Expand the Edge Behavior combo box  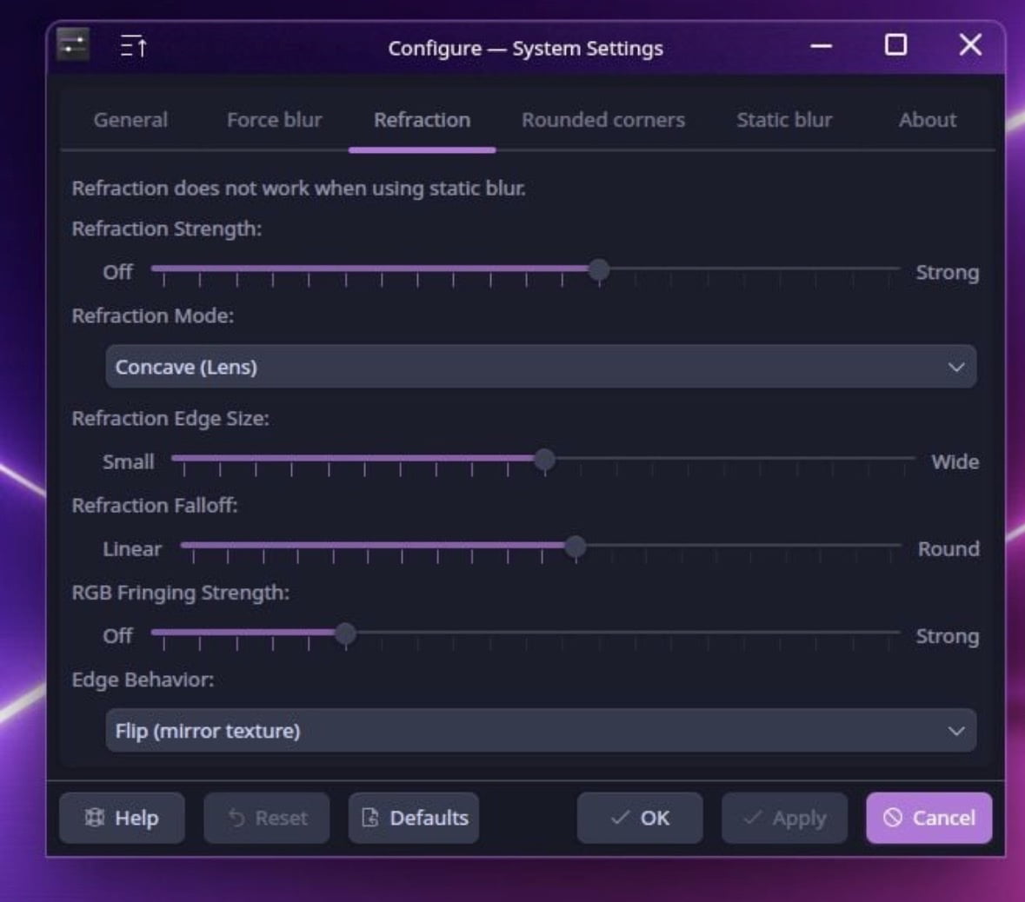coord(541,730)
